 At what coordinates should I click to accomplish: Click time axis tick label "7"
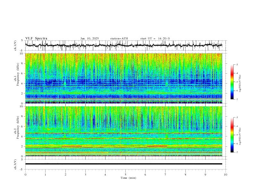pyautogui.click(x=165, y=175)
